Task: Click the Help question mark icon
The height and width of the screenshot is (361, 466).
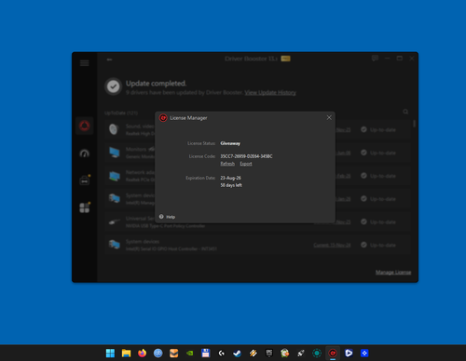Action: (x=161, y=217)
